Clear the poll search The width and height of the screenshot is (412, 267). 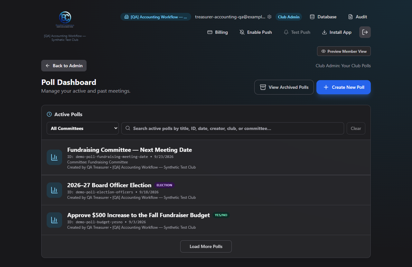[x=356, y=128]
